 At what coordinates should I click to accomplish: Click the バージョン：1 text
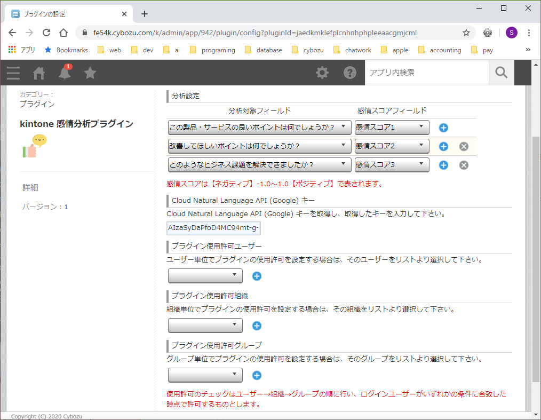[45, 207]
